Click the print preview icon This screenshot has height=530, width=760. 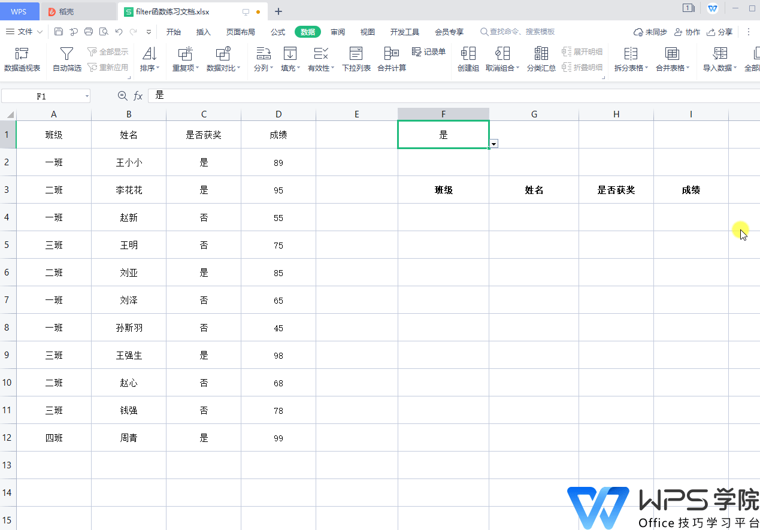pyautogui.click(x=104, y=32)
